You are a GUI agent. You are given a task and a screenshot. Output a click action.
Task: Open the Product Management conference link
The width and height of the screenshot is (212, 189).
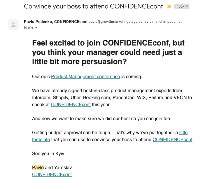pyautogui.click(x=85, y=76)
